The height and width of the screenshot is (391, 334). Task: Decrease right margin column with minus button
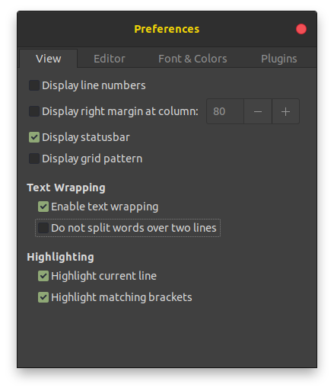tap(258, 111)
